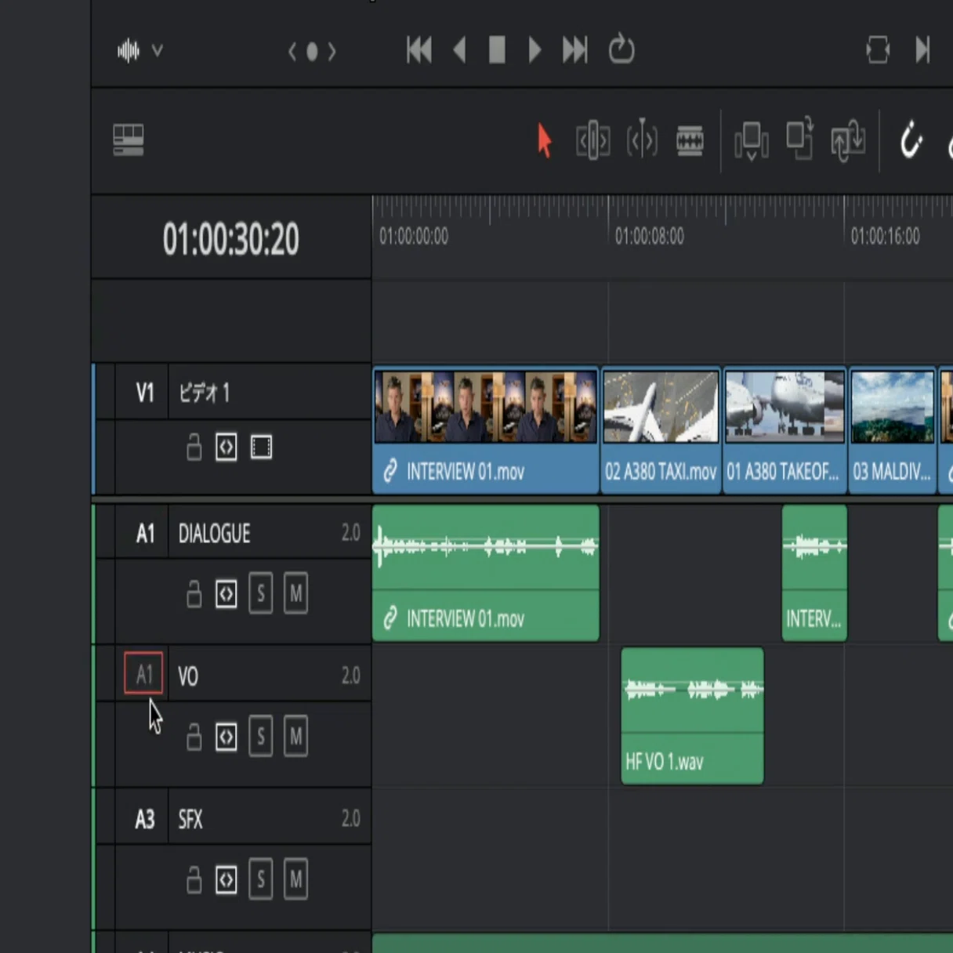Lock the V1 video track
The height and width of the screenshot is (953, 953).
pos(194,448)
